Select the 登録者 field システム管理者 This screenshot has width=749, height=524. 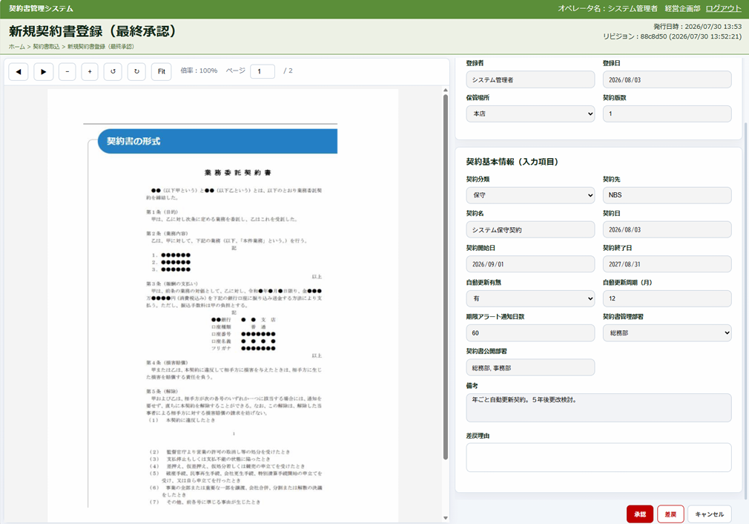(x=530, y=79)
